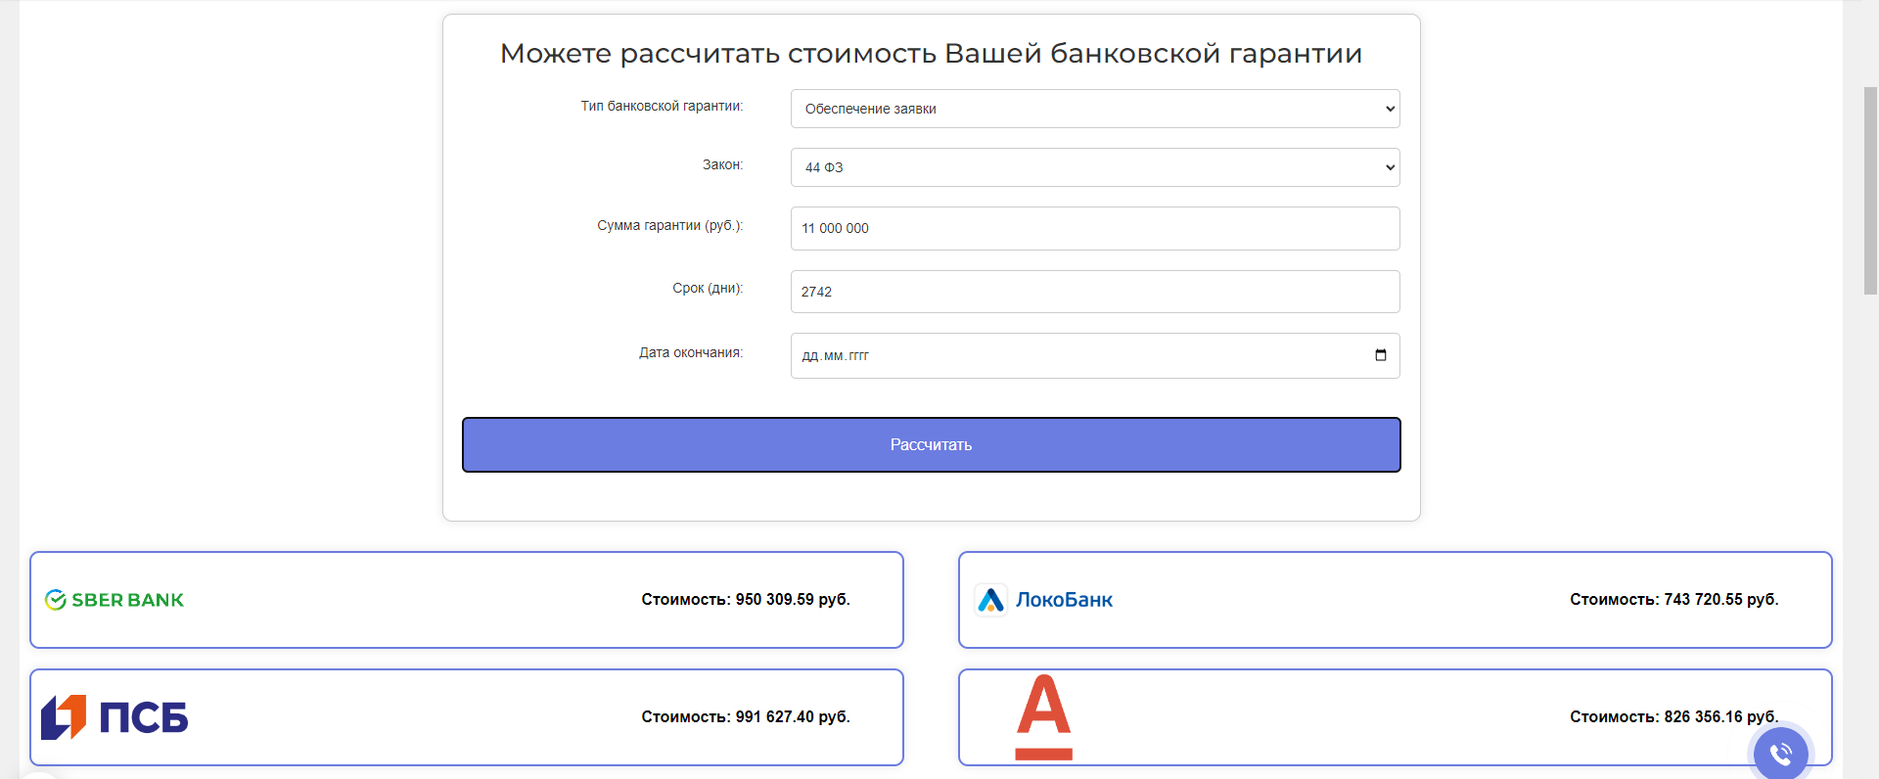
Task: Select the Alfa Bank cost 826 356.16 руб. text
Action: tap(1673, 717)
